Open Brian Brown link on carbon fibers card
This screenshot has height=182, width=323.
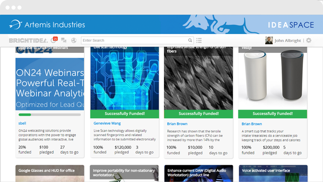(x=177, y=124)
